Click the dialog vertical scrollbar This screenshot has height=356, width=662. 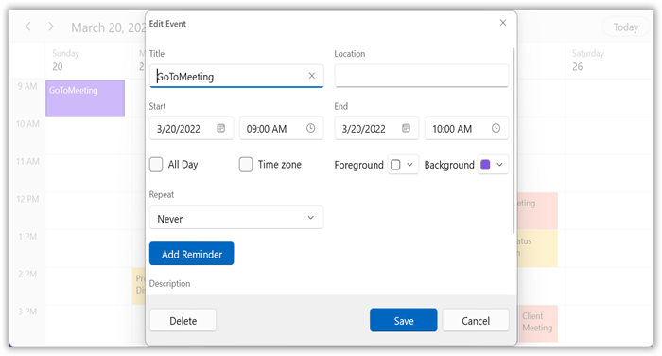click(514, 139)
